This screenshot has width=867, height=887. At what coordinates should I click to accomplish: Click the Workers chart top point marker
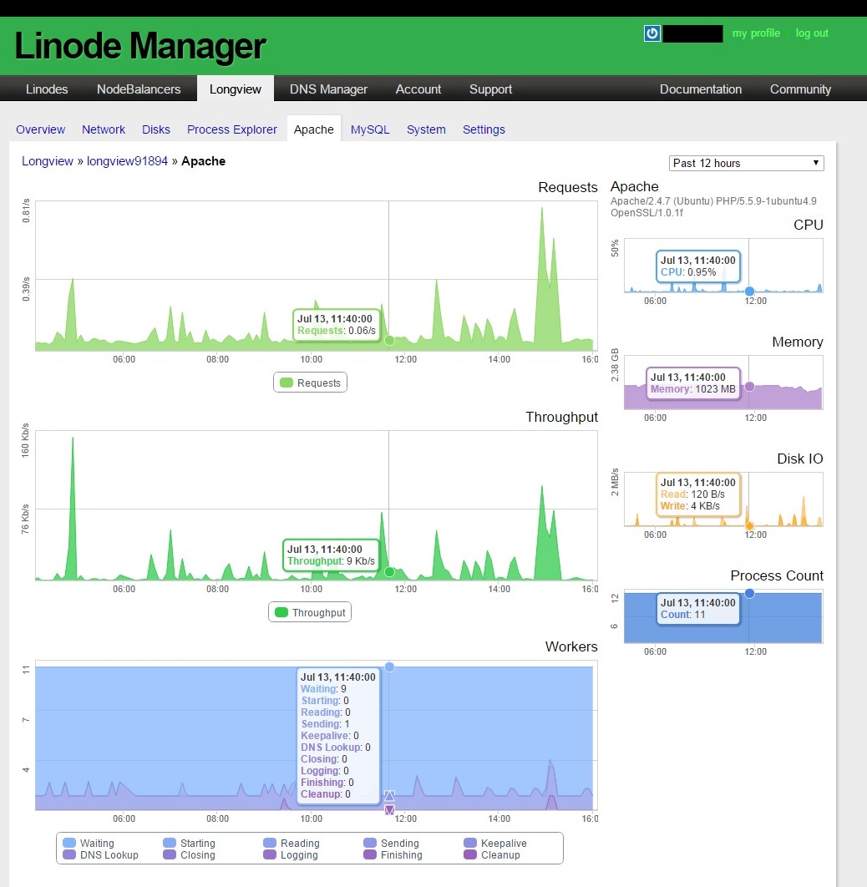(389, 667)
